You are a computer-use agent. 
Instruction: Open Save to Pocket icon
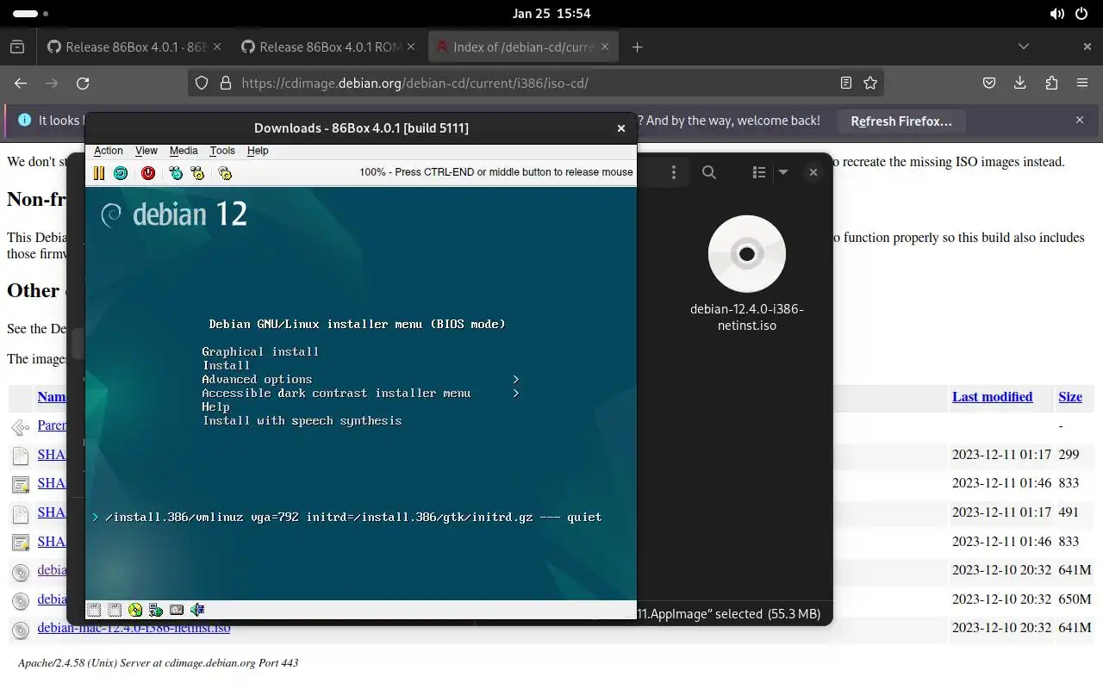pyautogui.click(x=989, y=84)
